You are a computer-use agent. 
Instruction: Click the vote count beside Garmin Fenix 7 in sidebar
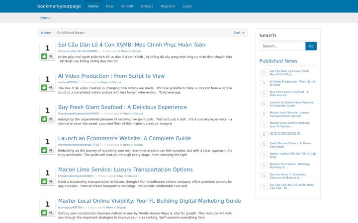pyautogui.click(x=264, y=176)
